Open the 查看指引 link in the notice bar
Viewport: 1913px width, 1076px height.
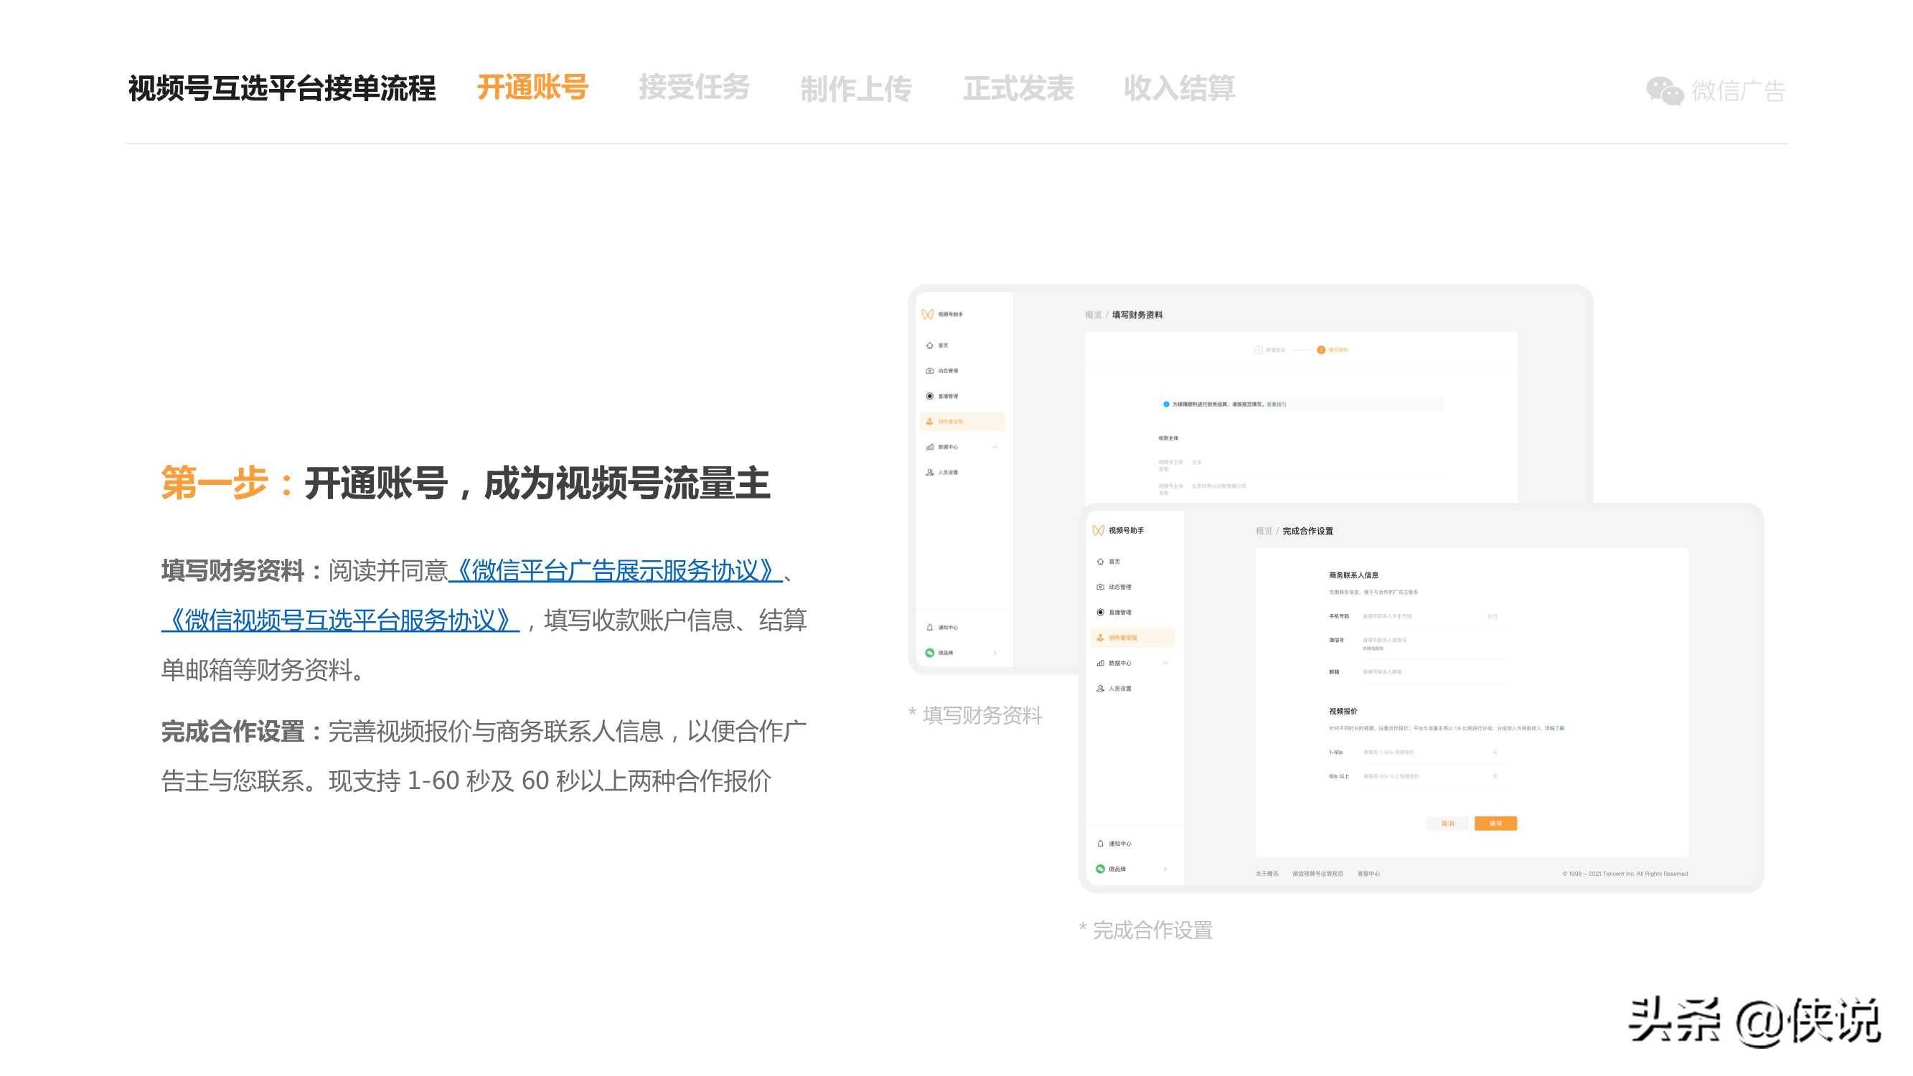click(x=1277, y=405)
